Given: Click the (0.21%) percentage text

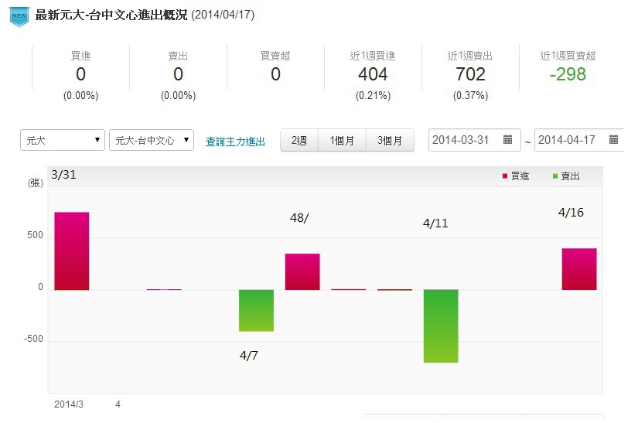Looking at the screenshot, I should coord(373,96).
